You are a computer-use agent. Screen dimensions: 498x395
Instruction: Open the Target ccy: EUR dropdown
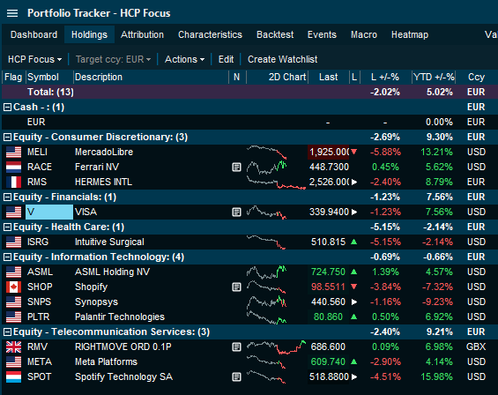point(113,59)
